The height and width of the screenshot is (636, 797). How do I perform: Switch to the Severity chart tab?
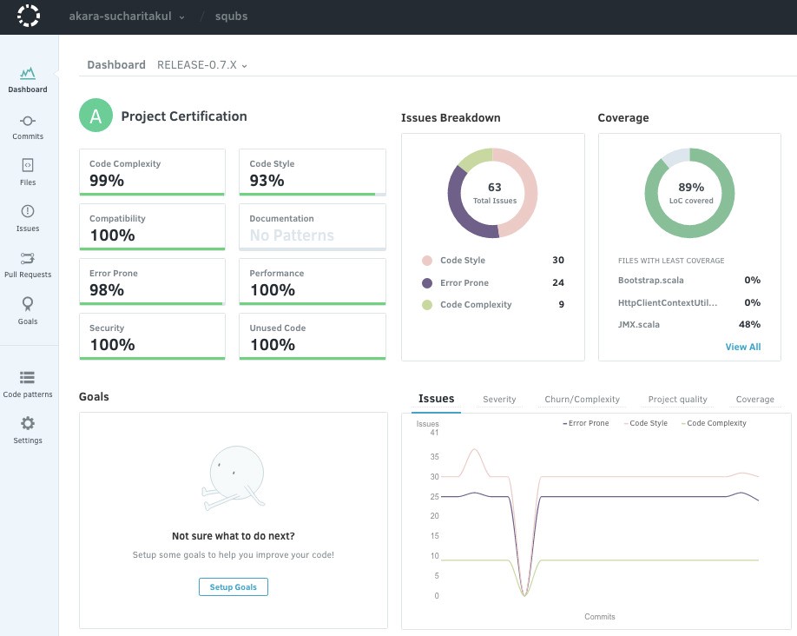pyautogui.click(x=499, y=400)
